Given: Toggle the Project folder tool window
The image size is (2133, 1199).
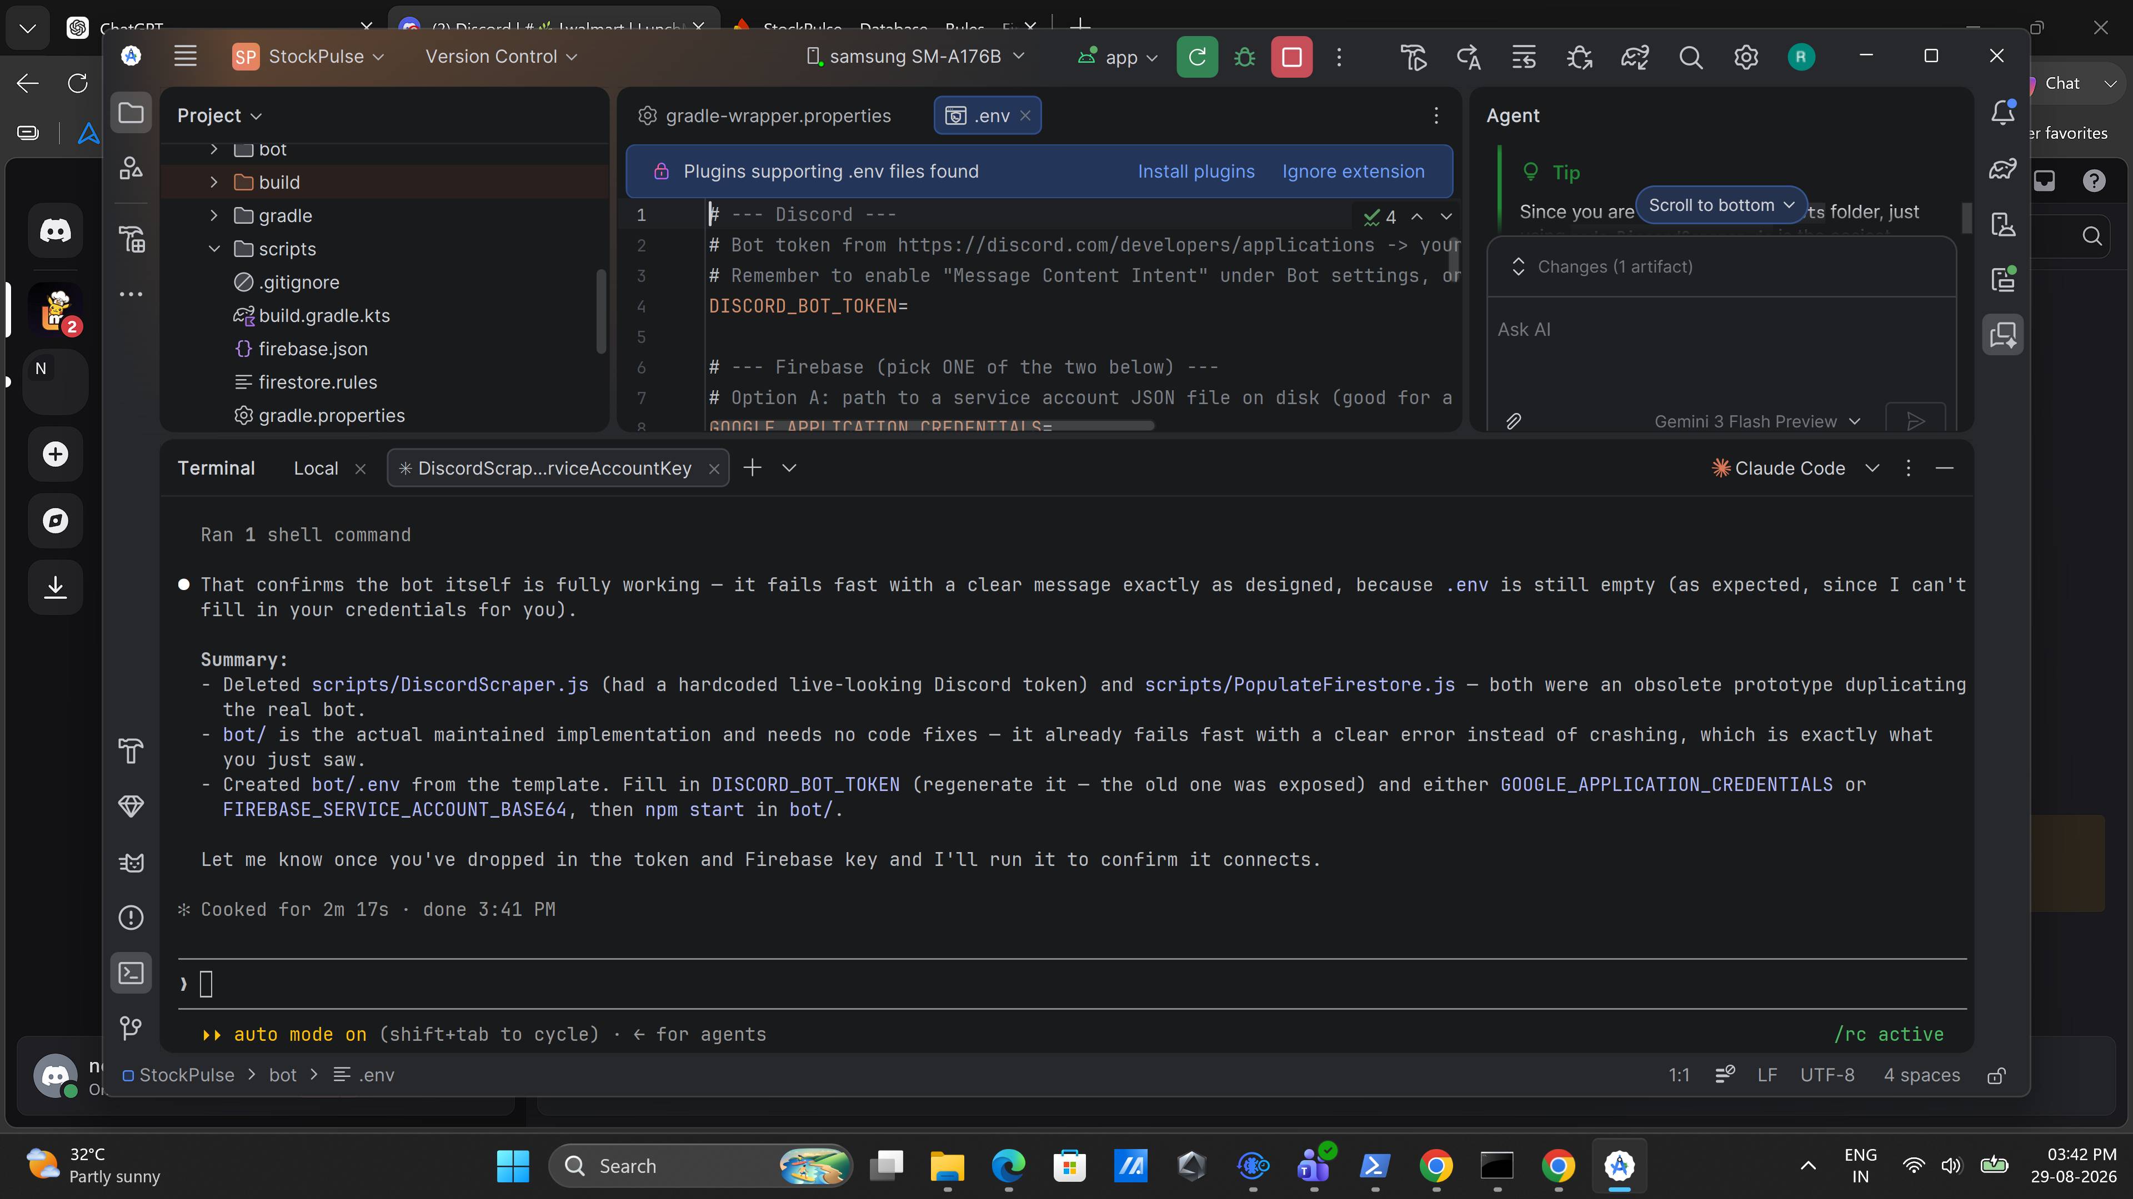Looking at the screenshot, I should pyautogui.click(x=131, y=113).
